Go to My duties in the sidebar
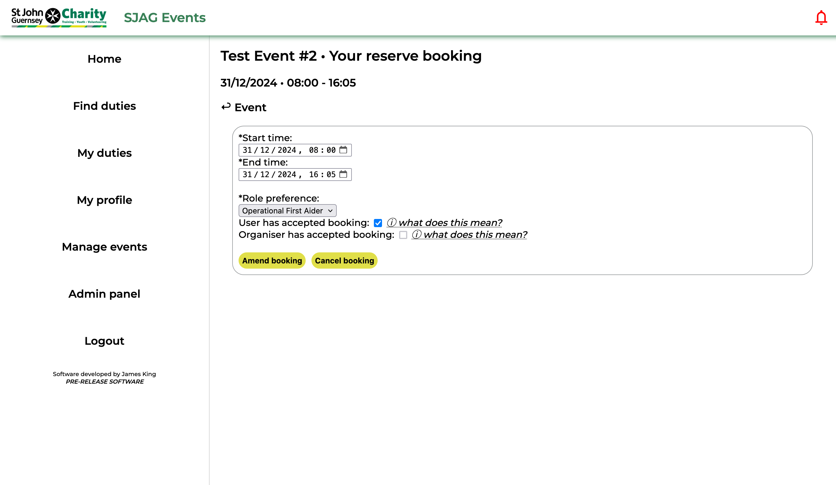The image size is (836, 485). coord(104,153)
